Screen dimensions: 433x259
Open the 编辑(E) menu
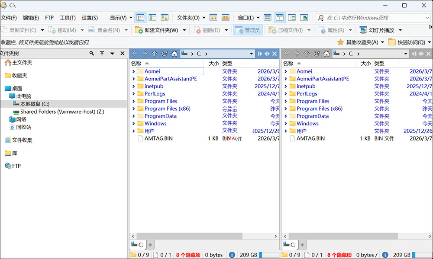[x=31, y=18]
